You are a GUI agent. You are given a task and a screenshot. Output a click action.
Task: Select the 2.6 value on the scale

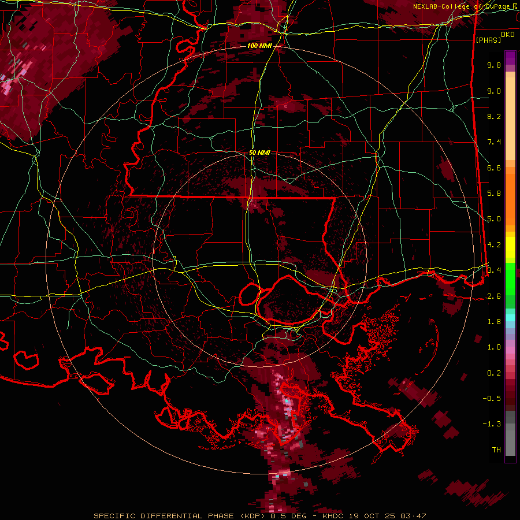(494, 296)
